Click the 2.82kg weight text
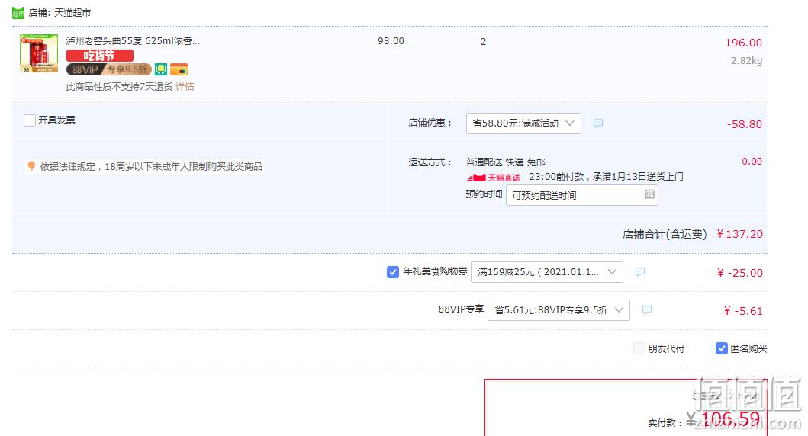 coord(746,61)
